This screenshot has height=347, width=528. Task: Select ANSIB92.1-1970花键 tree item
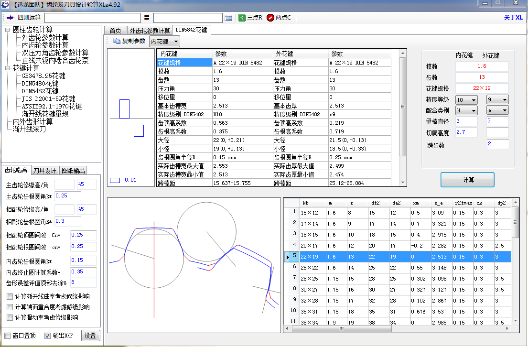pos(52,107)
